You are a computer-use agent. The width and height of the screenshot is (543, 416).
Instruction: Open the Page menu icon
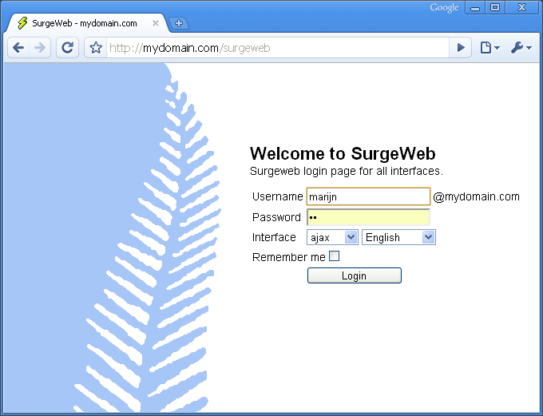tap(489, 48)
